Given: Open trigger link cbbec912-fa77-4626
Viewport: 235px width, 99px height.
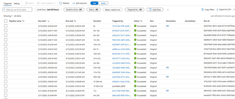Looking at the screenshot, I should (121, 35).
